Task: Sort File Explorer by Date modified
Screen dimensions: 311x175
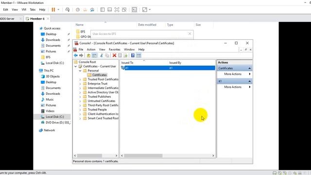Action: click(x=147, y=25)
